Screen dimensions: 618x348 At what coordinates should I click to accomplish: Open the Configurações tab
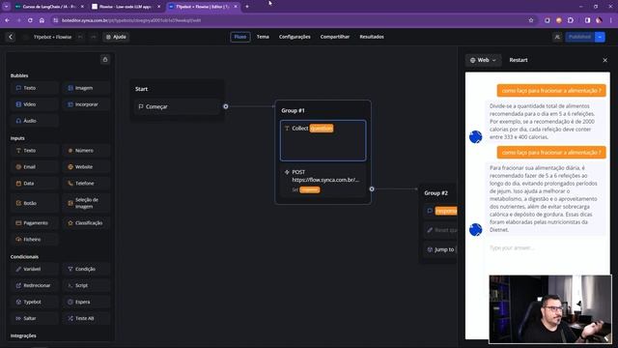pyautogui.click(x=295, y=37)
